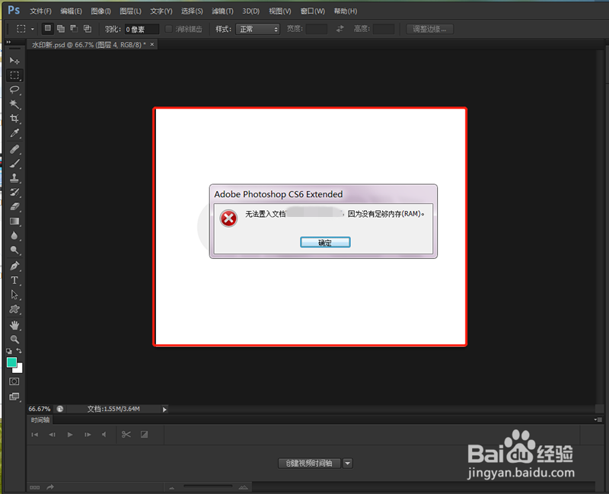Open the Timeline panel options menu
This screenshot has width=609, height=494.
click(598, 419)
